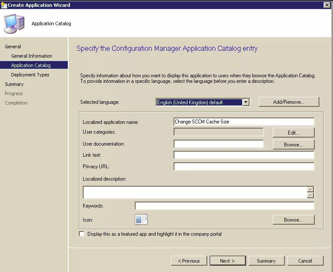Click Progress step in sidebar

click(x=14, y=94)
